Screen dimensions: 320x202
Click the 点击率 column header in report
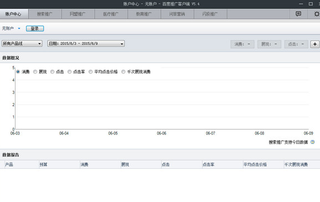[222, 164]
